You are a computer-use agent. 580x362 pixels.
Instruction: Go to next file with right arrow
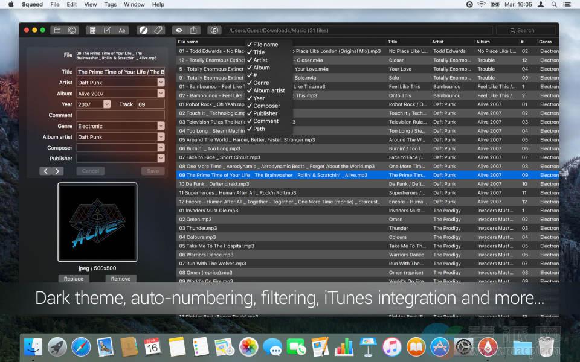point(58,171)
